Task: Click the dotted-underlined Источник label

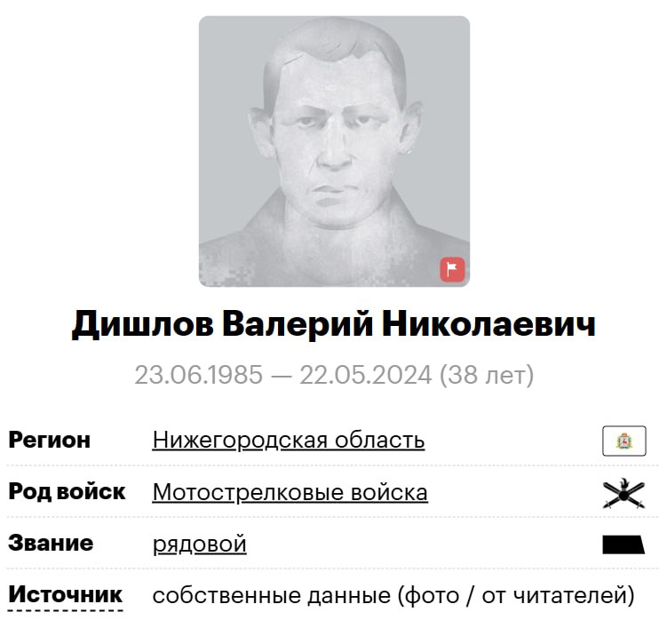Action: tap(65, 595)
